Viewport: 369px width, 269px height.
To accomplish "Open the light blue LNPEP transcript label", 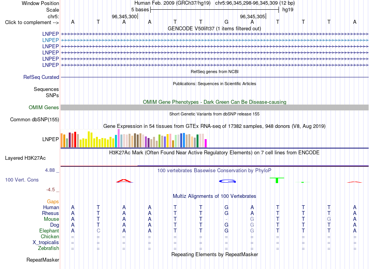I will pos(50,40).
